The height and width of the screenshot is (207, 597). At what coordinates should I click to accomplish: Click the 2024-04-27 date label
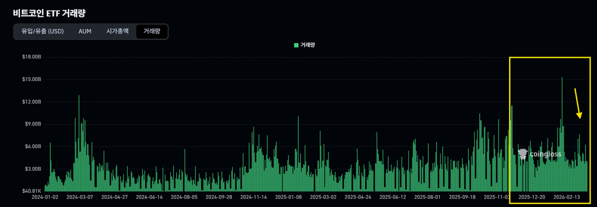(x=114, y=197)
